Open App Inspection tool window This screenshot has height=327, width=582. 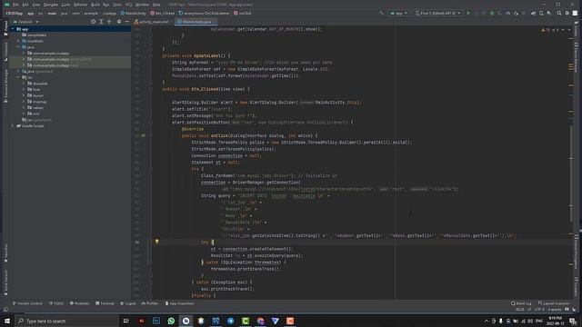[x=180, y=303]
